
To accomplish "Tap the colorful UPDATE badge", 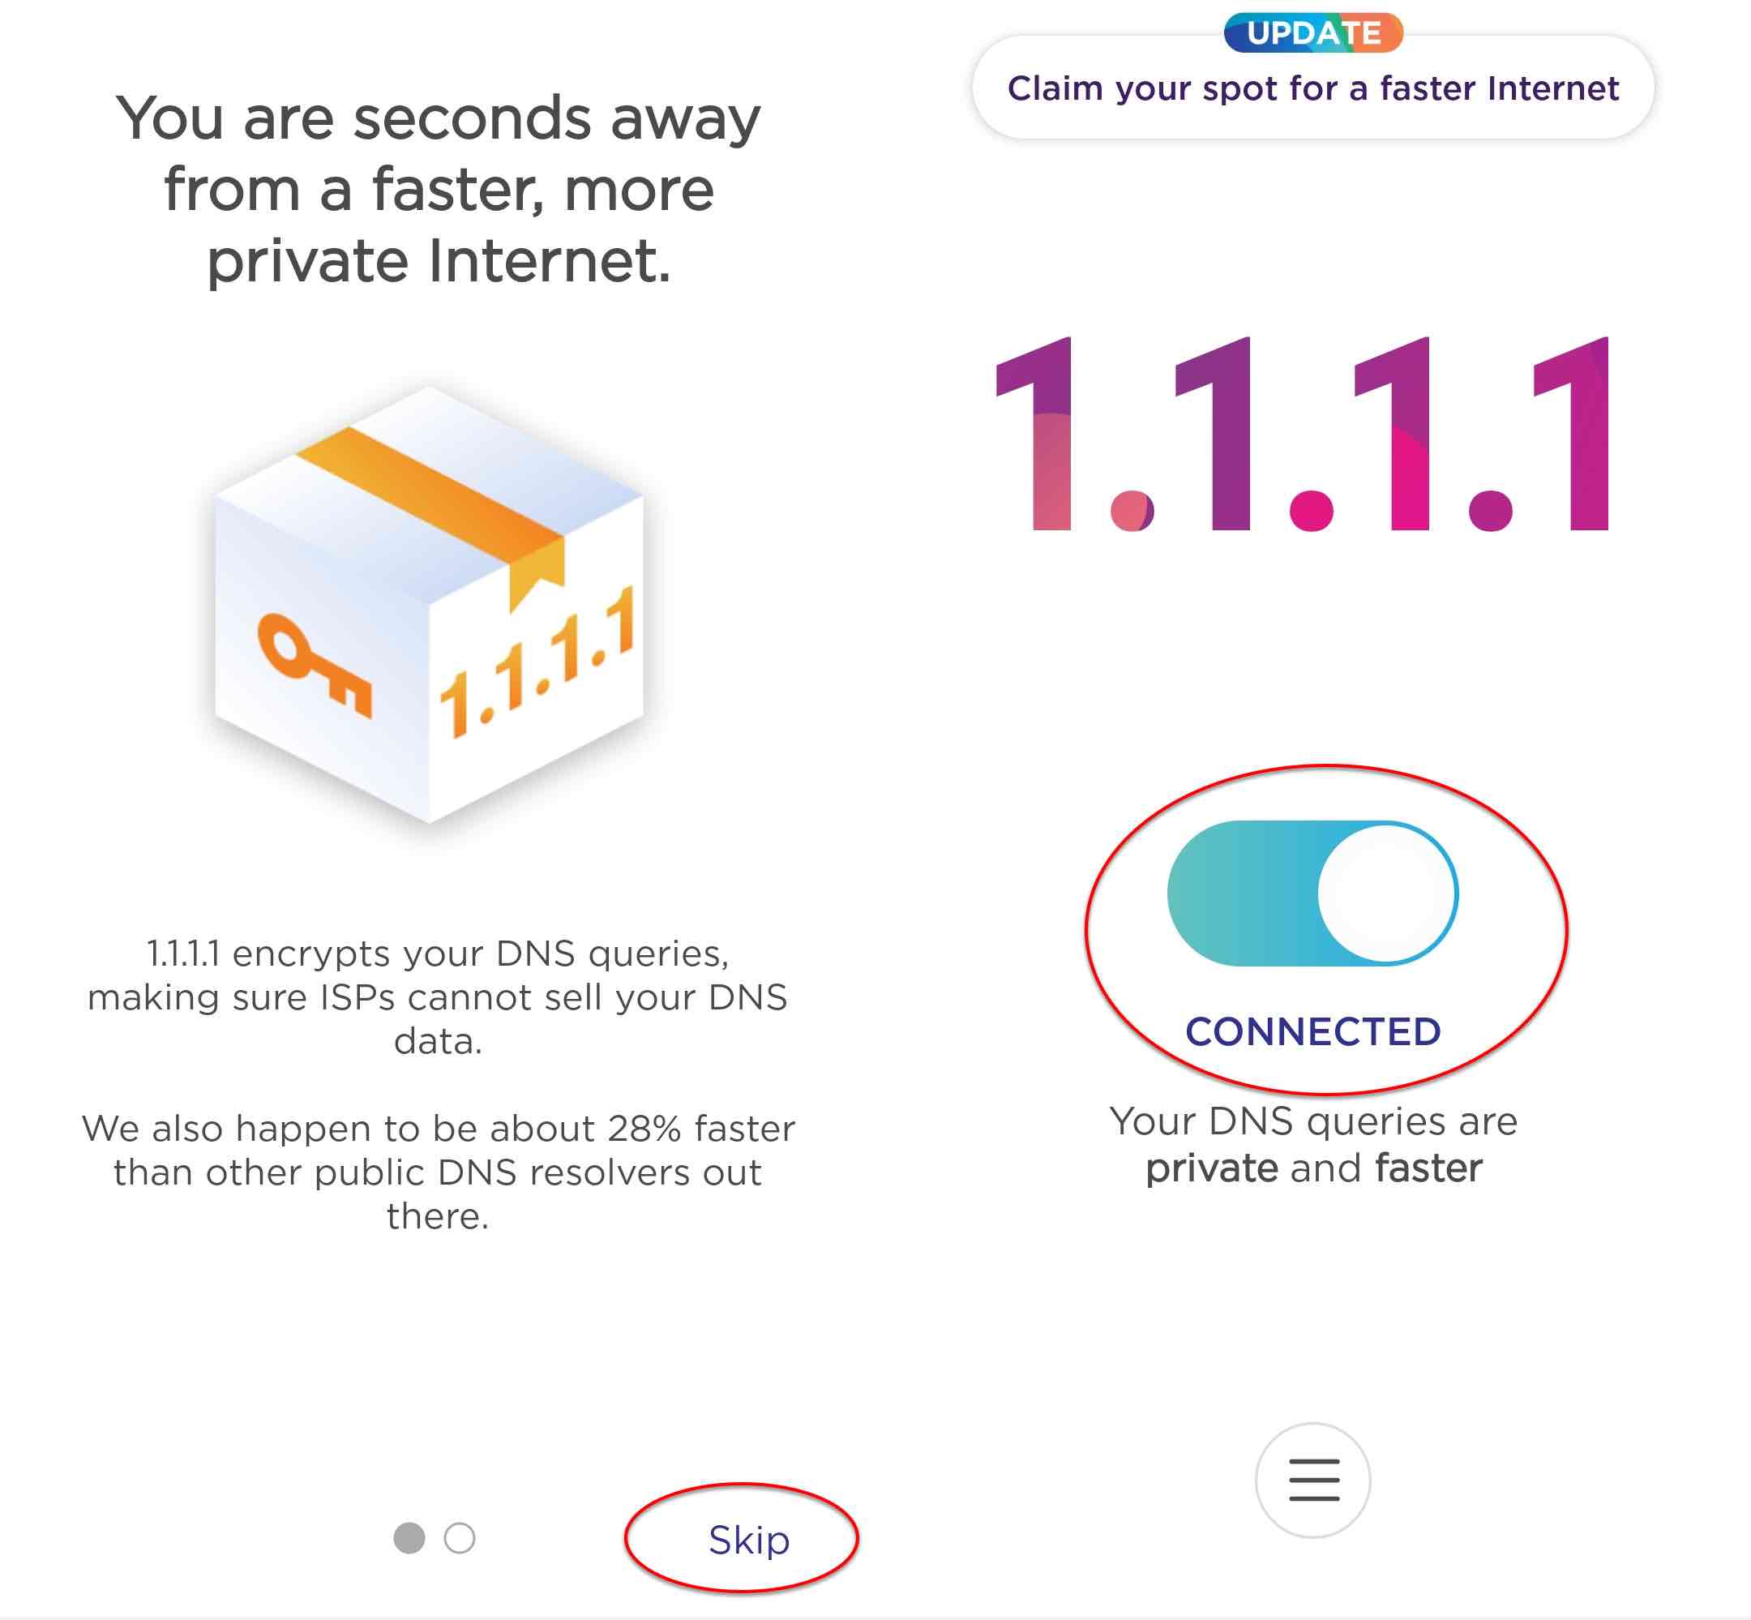I will (1312, 33).
